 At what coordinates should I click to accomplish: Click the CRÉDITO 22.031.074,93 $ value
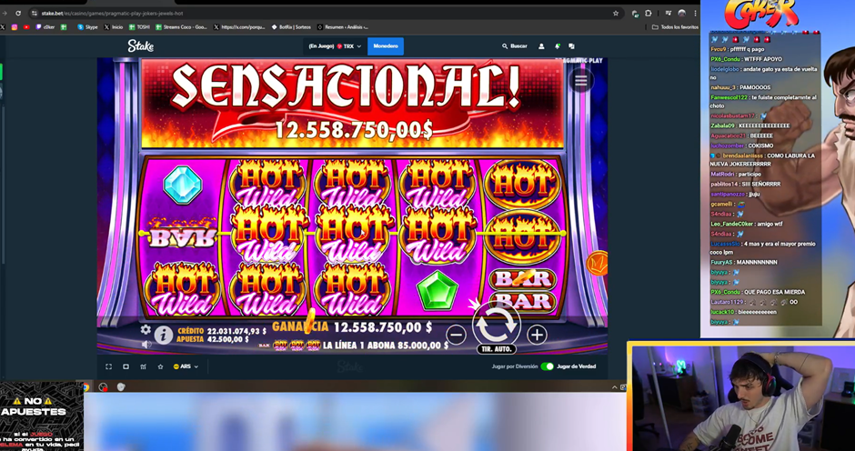click(x=236, y=331)
